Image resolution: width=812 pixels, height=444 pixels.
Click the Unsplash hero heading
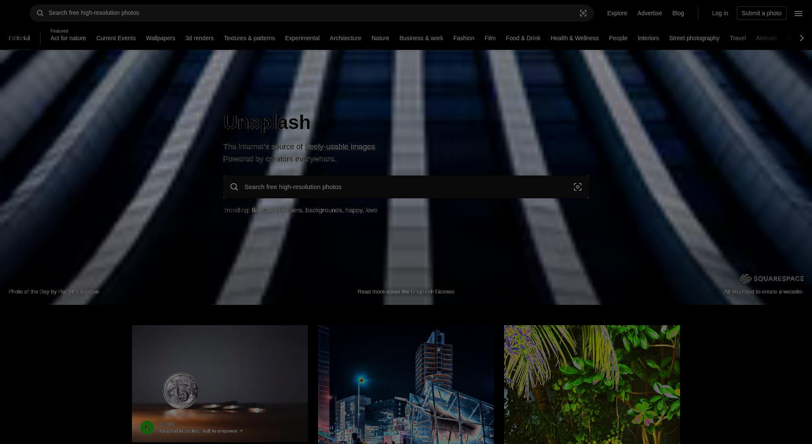tap(267, 122)
